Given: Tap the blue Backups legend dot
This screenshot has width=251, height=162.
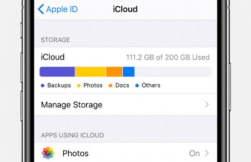Looking at the screenshot, I should pos(43,85).
